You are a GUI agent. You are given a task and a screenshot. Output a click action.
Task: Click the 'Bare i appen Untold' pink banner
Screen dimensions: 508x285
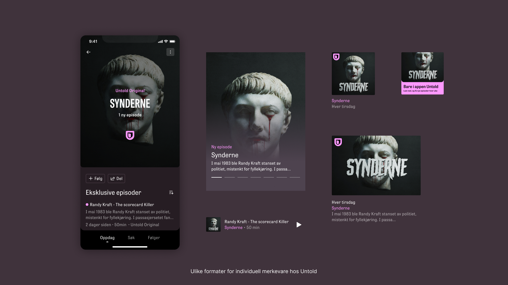coord(423,88)
